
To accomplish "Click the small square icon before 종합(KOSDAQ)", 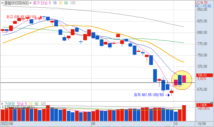I will 2,3.
